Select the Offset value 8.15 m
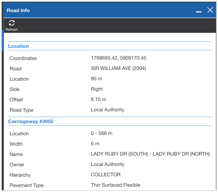This screenshot has height=192, width=218. [99, 99]
